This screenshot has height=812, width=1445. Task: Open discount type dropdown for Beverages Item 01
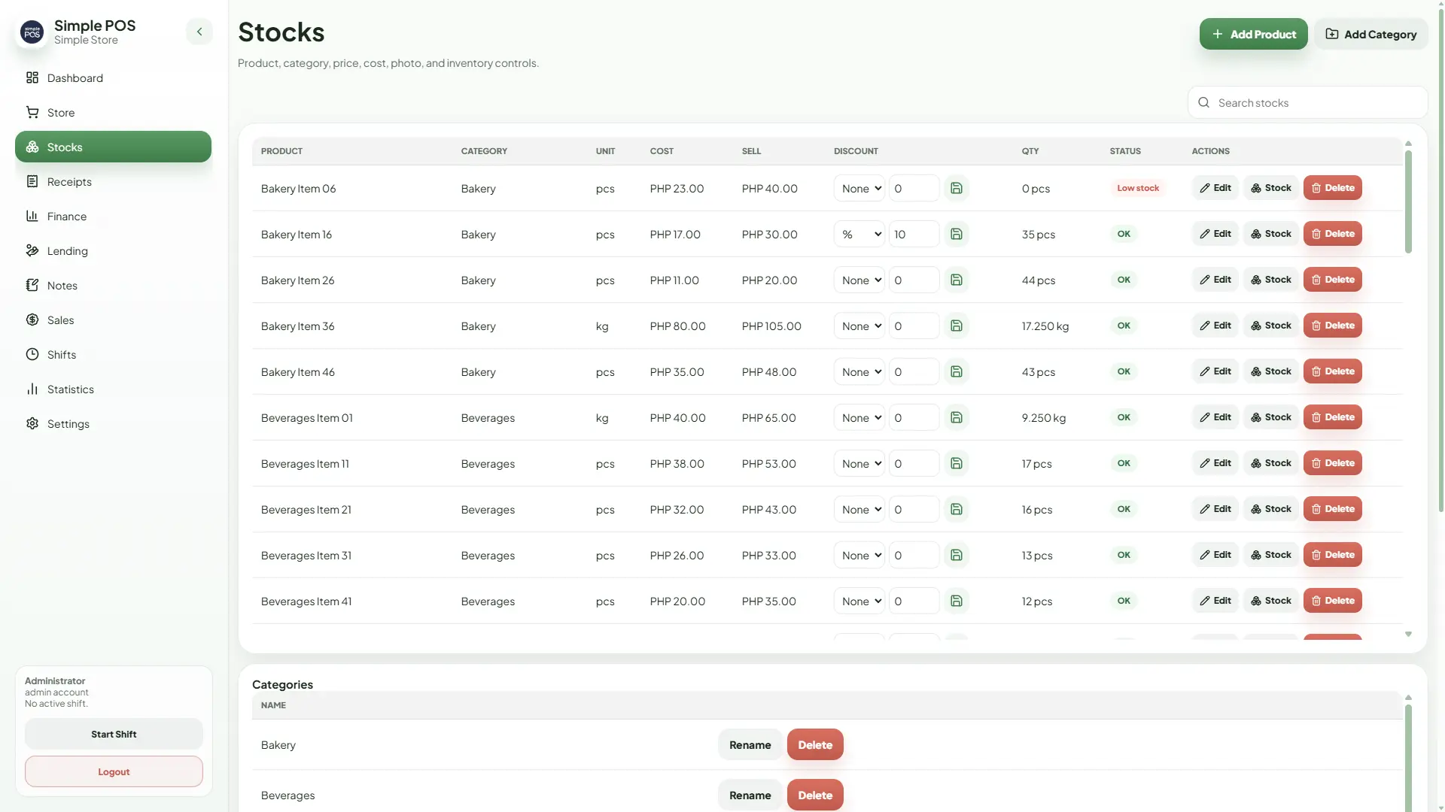[x=859, y=417]
